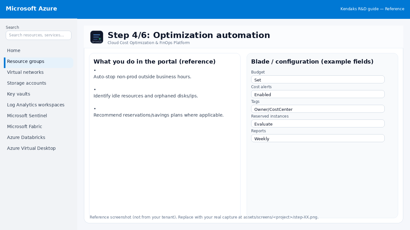The height and width of the screenshot is (230, 410).
Task: Click the Reserved instances field showing Evaluate
Action: [318, 124]
